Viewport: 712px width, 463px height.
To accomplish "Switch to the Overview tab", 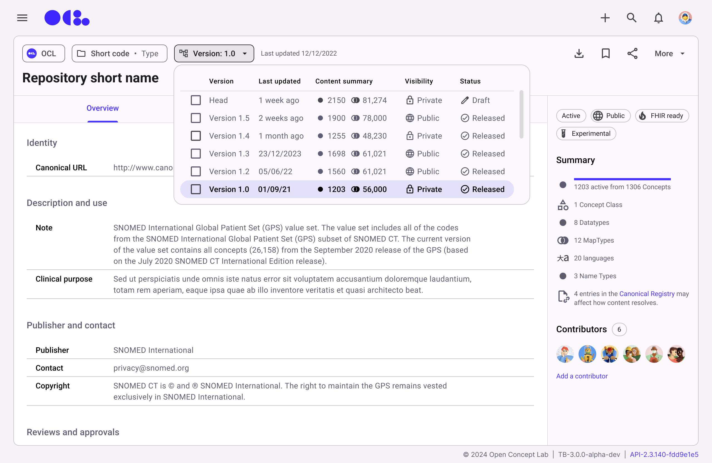I will click(x=102, y=108).
